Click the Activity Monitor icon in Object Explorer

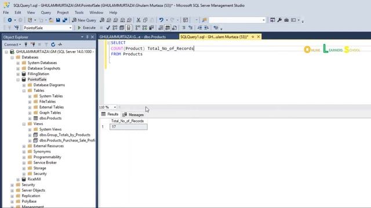click(60, 44)
